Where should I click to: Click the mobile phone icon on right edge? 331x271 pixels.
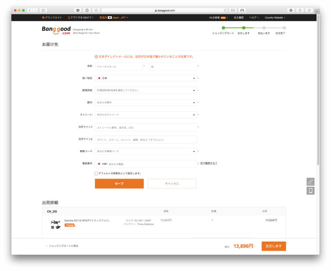tap(310, 191)
